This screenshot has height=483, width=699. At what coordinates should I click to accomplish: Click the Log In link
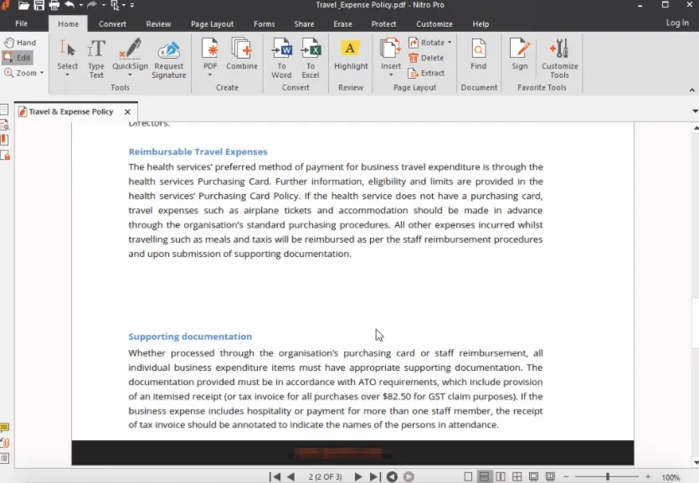[x=677, y=23]
